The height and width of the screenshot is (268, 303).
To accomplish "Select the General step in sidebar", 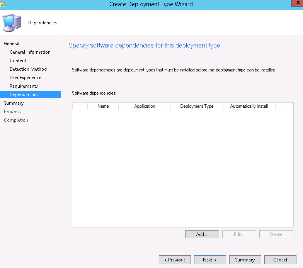I will click(12, 44).
